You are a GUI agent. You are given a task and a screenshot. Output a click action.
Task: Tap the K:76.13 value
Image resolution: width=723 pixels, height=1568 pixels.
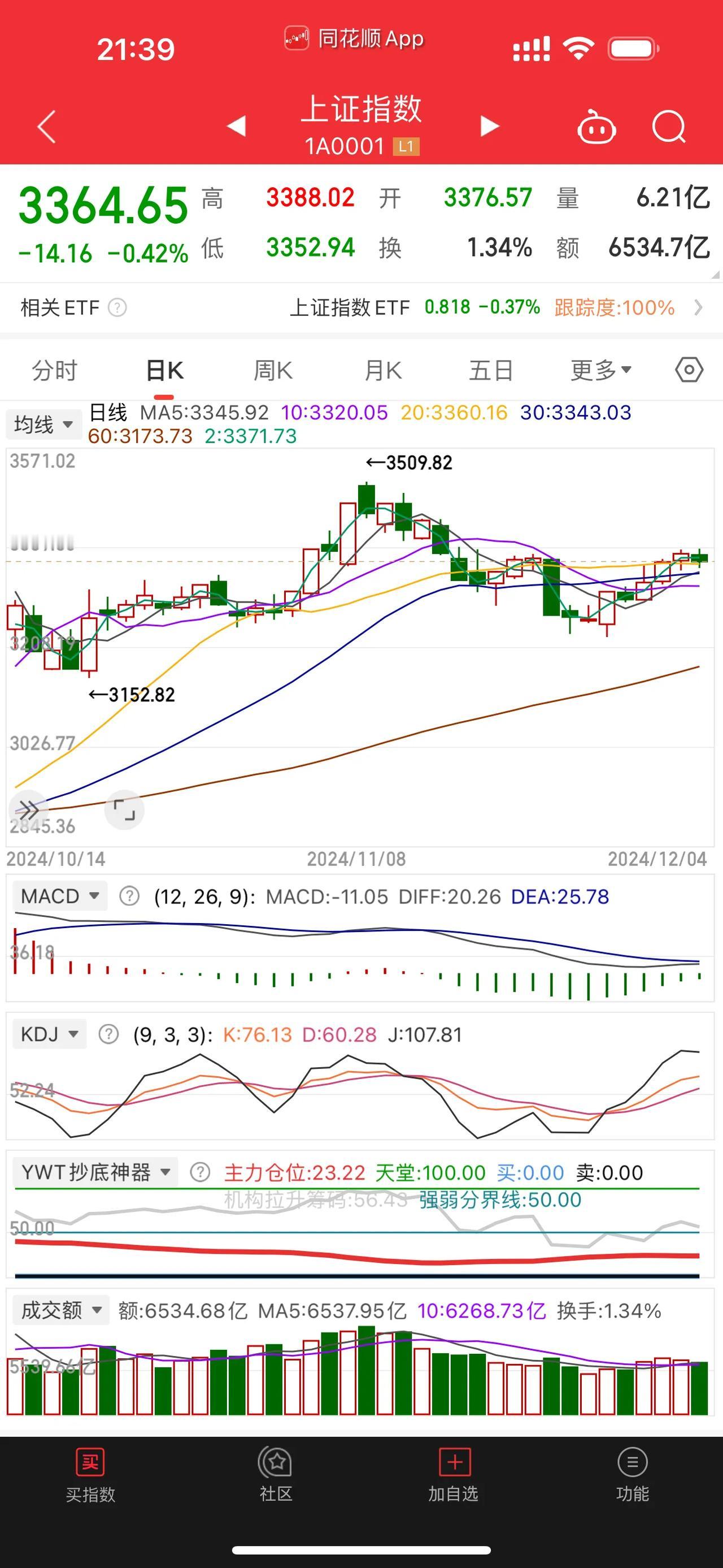(x=258, y=1035)
